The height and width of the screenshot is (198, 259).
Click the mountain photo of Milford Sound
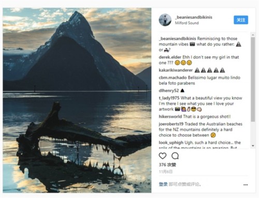pos(77,100)
